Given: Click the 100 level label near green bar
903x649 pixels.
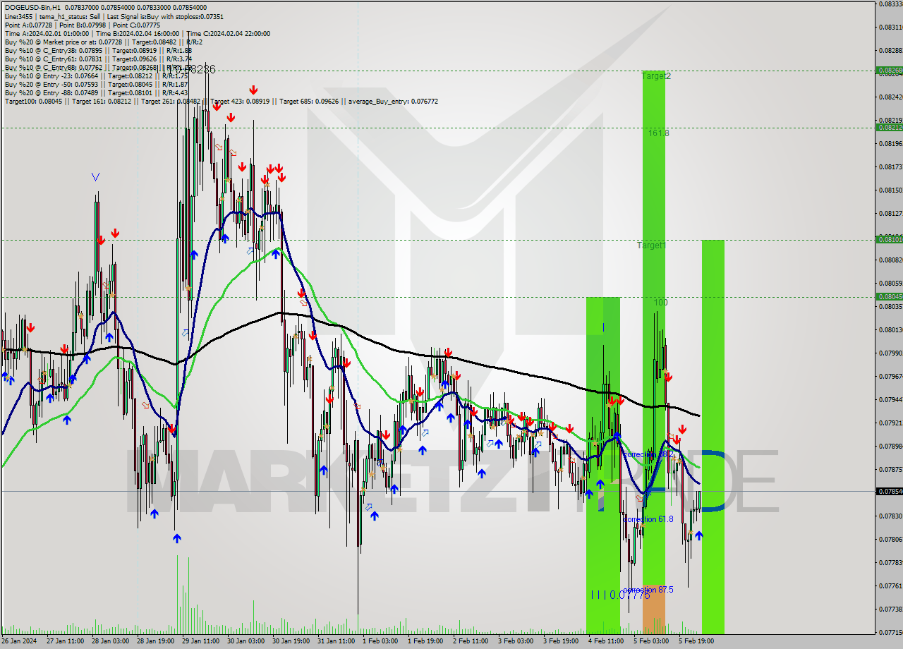Looking at the screenshot, I should [660, 303].
